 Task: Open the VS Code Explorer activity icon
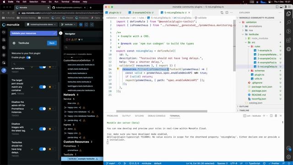pyautogui.click(x=288, y=14)
